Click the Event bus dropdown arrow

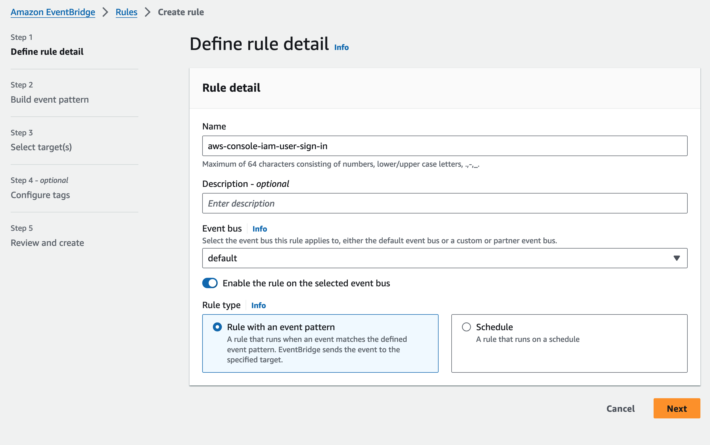(x=676, y=258)
